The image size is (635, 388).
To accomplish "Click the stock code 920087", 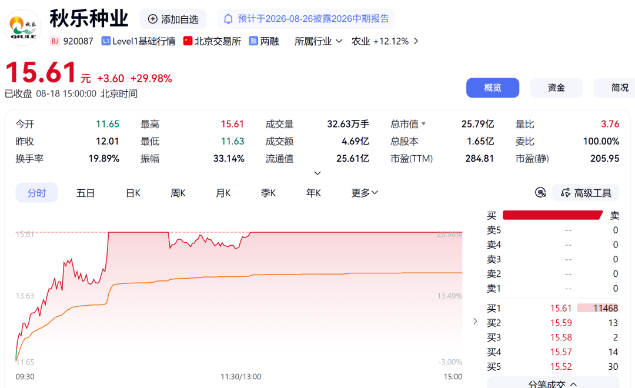I will point(78,41).
